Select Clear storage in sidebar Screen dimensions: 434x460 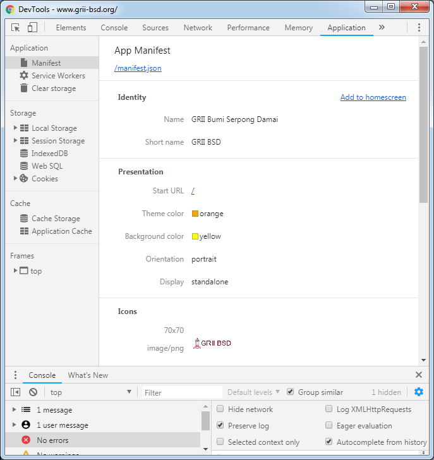pos(54,88)
